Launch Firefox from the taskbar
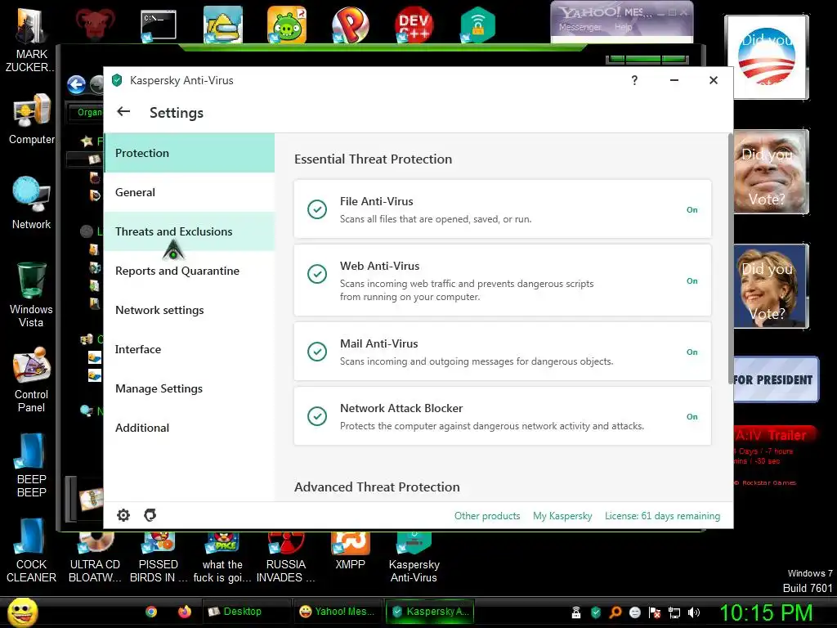The width and height of the screenshot is (837, 628). (185, 612)
